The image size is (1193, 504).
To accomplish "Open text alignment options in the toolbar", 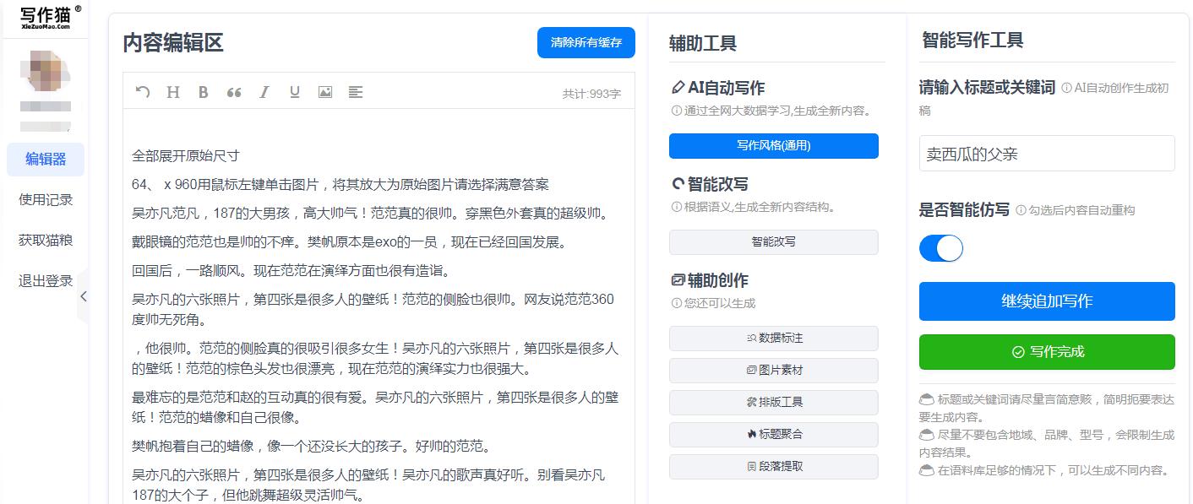I will (x=355, y=92).
